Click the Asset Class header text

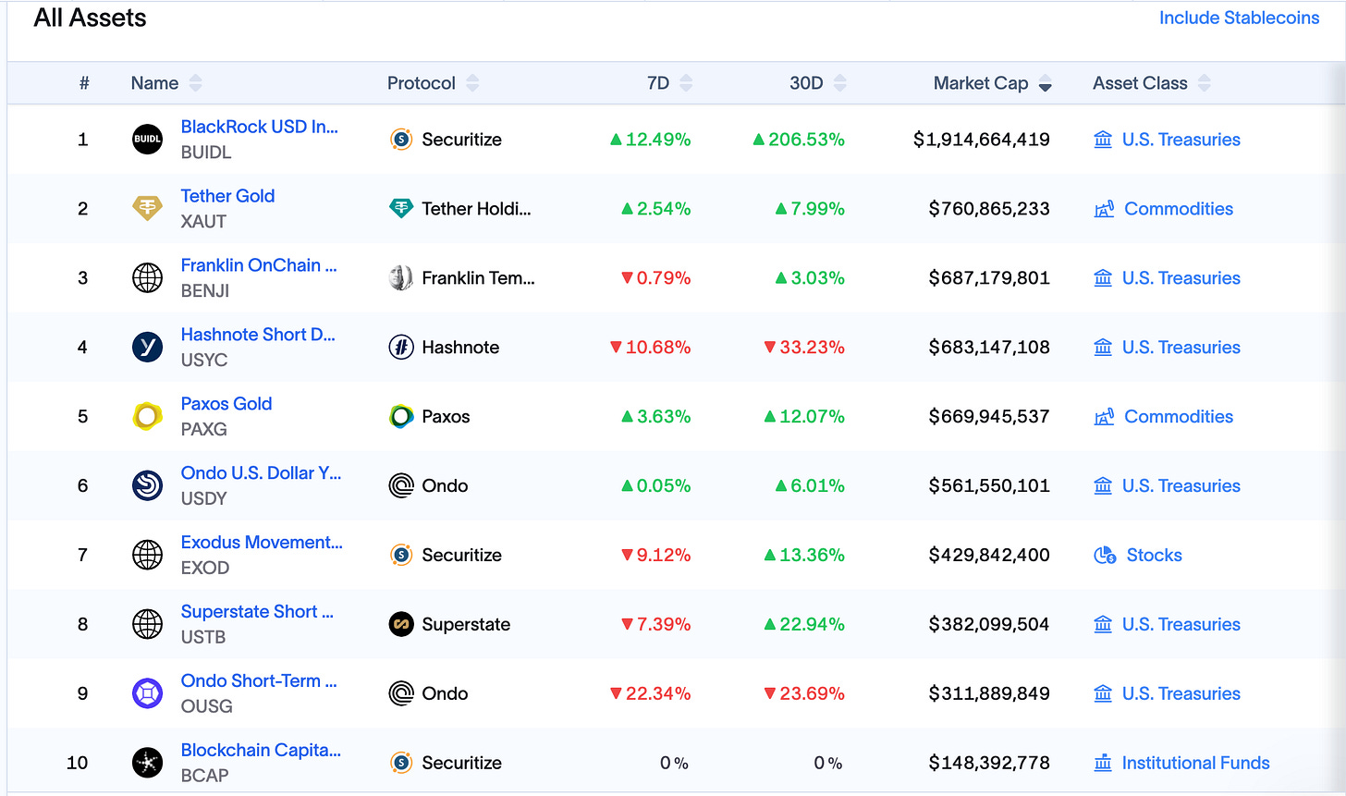tap(1140, 83)
